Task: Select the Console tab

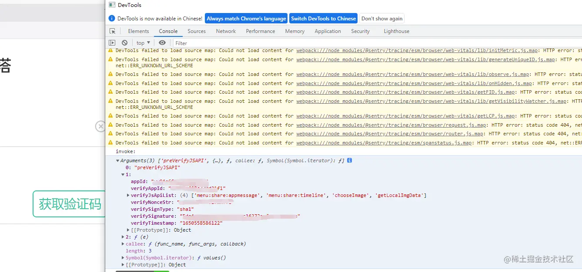Action: (168, 31)
